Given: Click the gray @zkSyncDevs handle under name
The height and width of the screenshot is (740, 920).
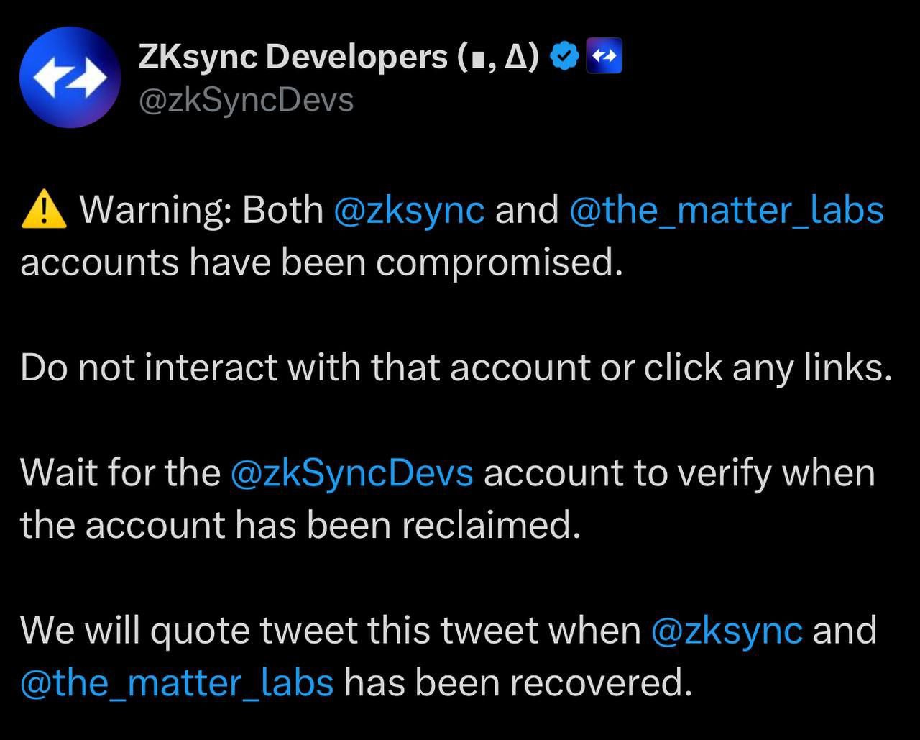Looking at the screenshot, I should click(x=245, y=100).
